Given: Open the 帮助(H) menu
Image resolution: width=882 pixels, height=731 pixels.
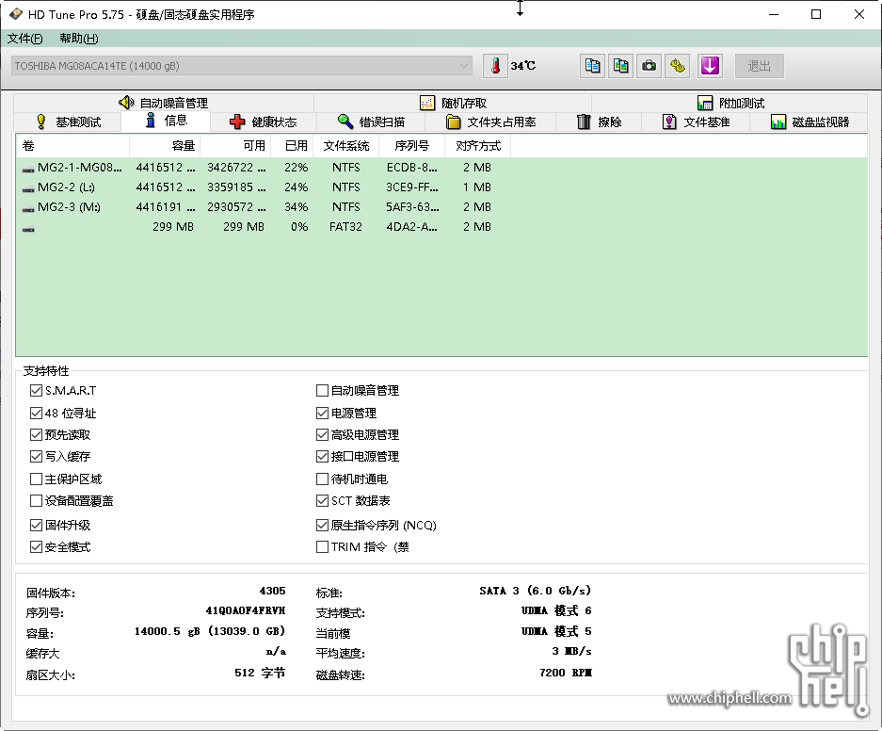Looking at the screenshot, I should tap(79, 39).
